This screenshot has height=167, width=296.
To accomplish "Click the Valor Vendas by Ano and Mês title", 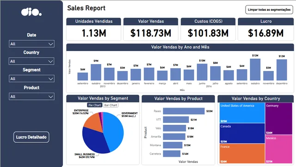I will point(180,47).
